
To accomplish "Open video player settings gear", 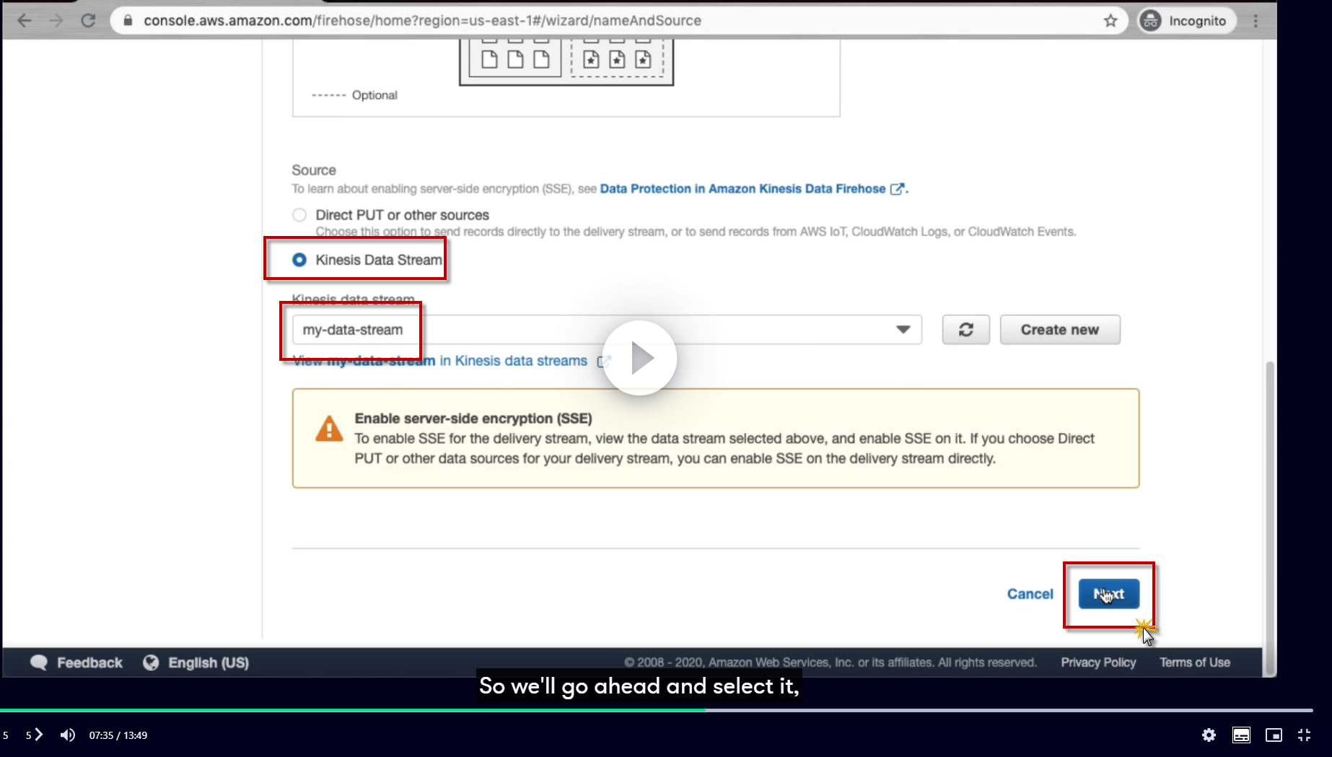I will tap(1209, 735).
